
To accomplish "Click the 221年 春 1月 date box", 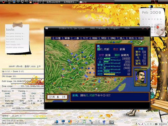I will [x=57, y=97].
